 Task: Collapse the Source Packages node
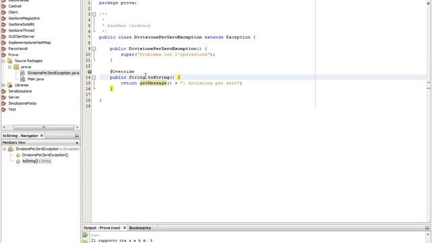click(3, 61)
